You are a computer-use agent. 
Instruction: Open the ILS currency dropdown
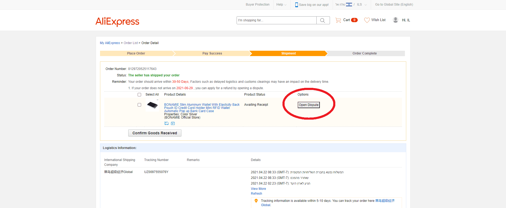click(362, 5)
